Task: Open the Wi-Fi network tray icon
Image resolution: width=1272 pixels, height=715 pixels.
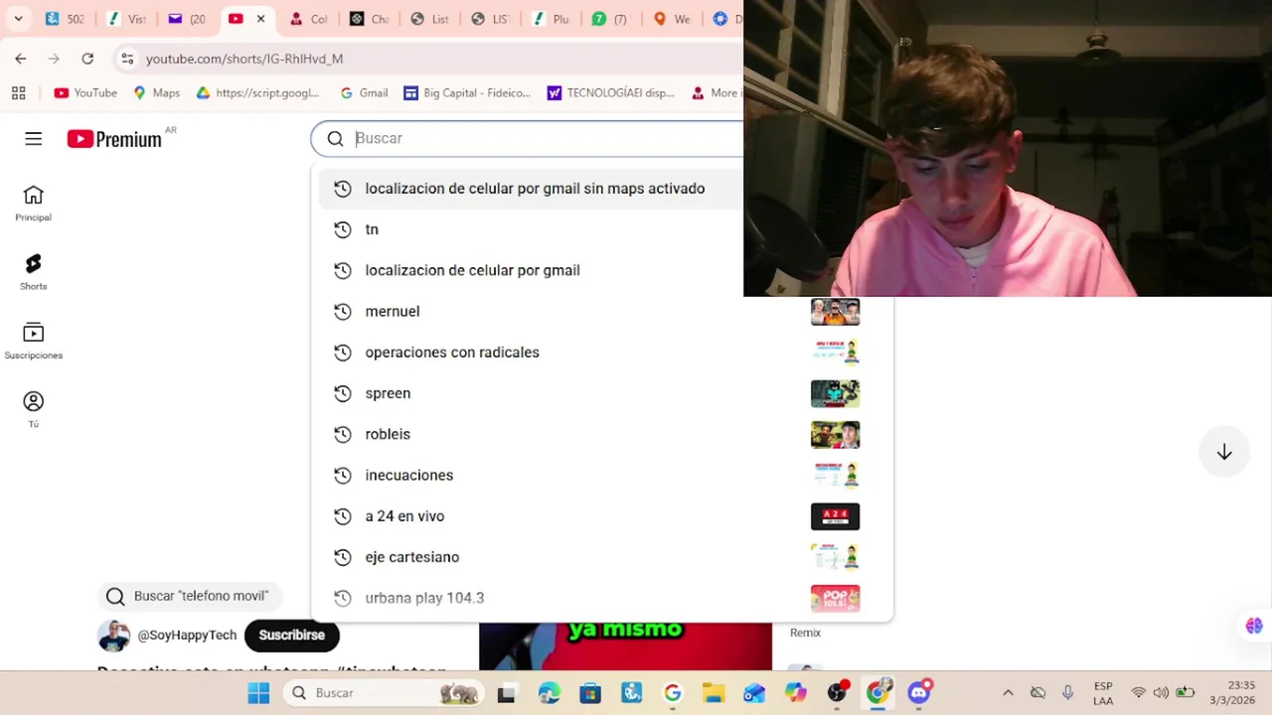Action: pos(1139,693)
